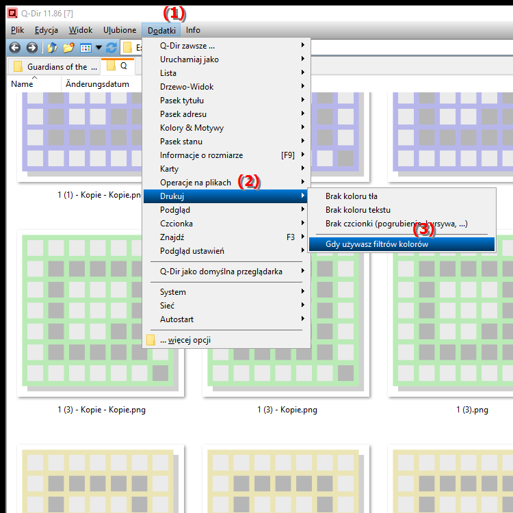Open the Autostart submenu
This screenshot has height=513, width=513.
[226, 319]
